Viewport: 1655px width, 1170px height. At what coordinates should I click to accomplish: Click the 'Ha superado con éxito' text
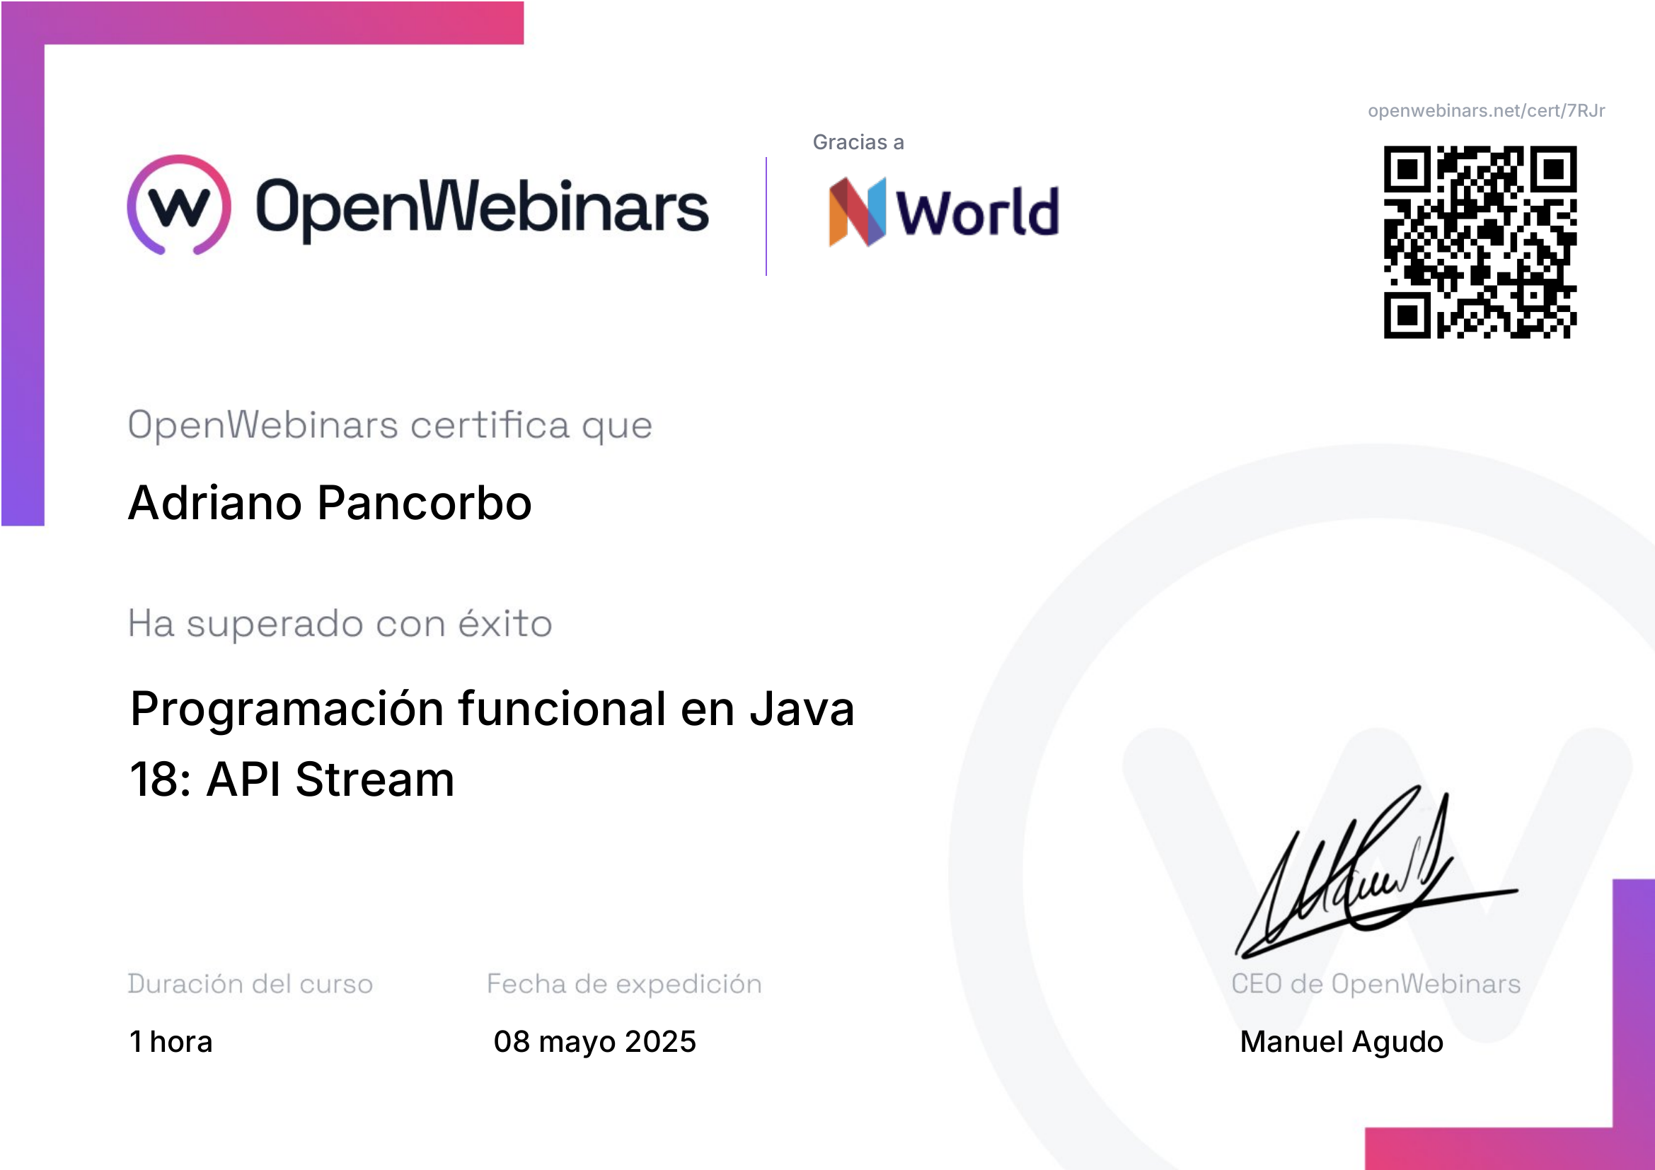[340, 624]
